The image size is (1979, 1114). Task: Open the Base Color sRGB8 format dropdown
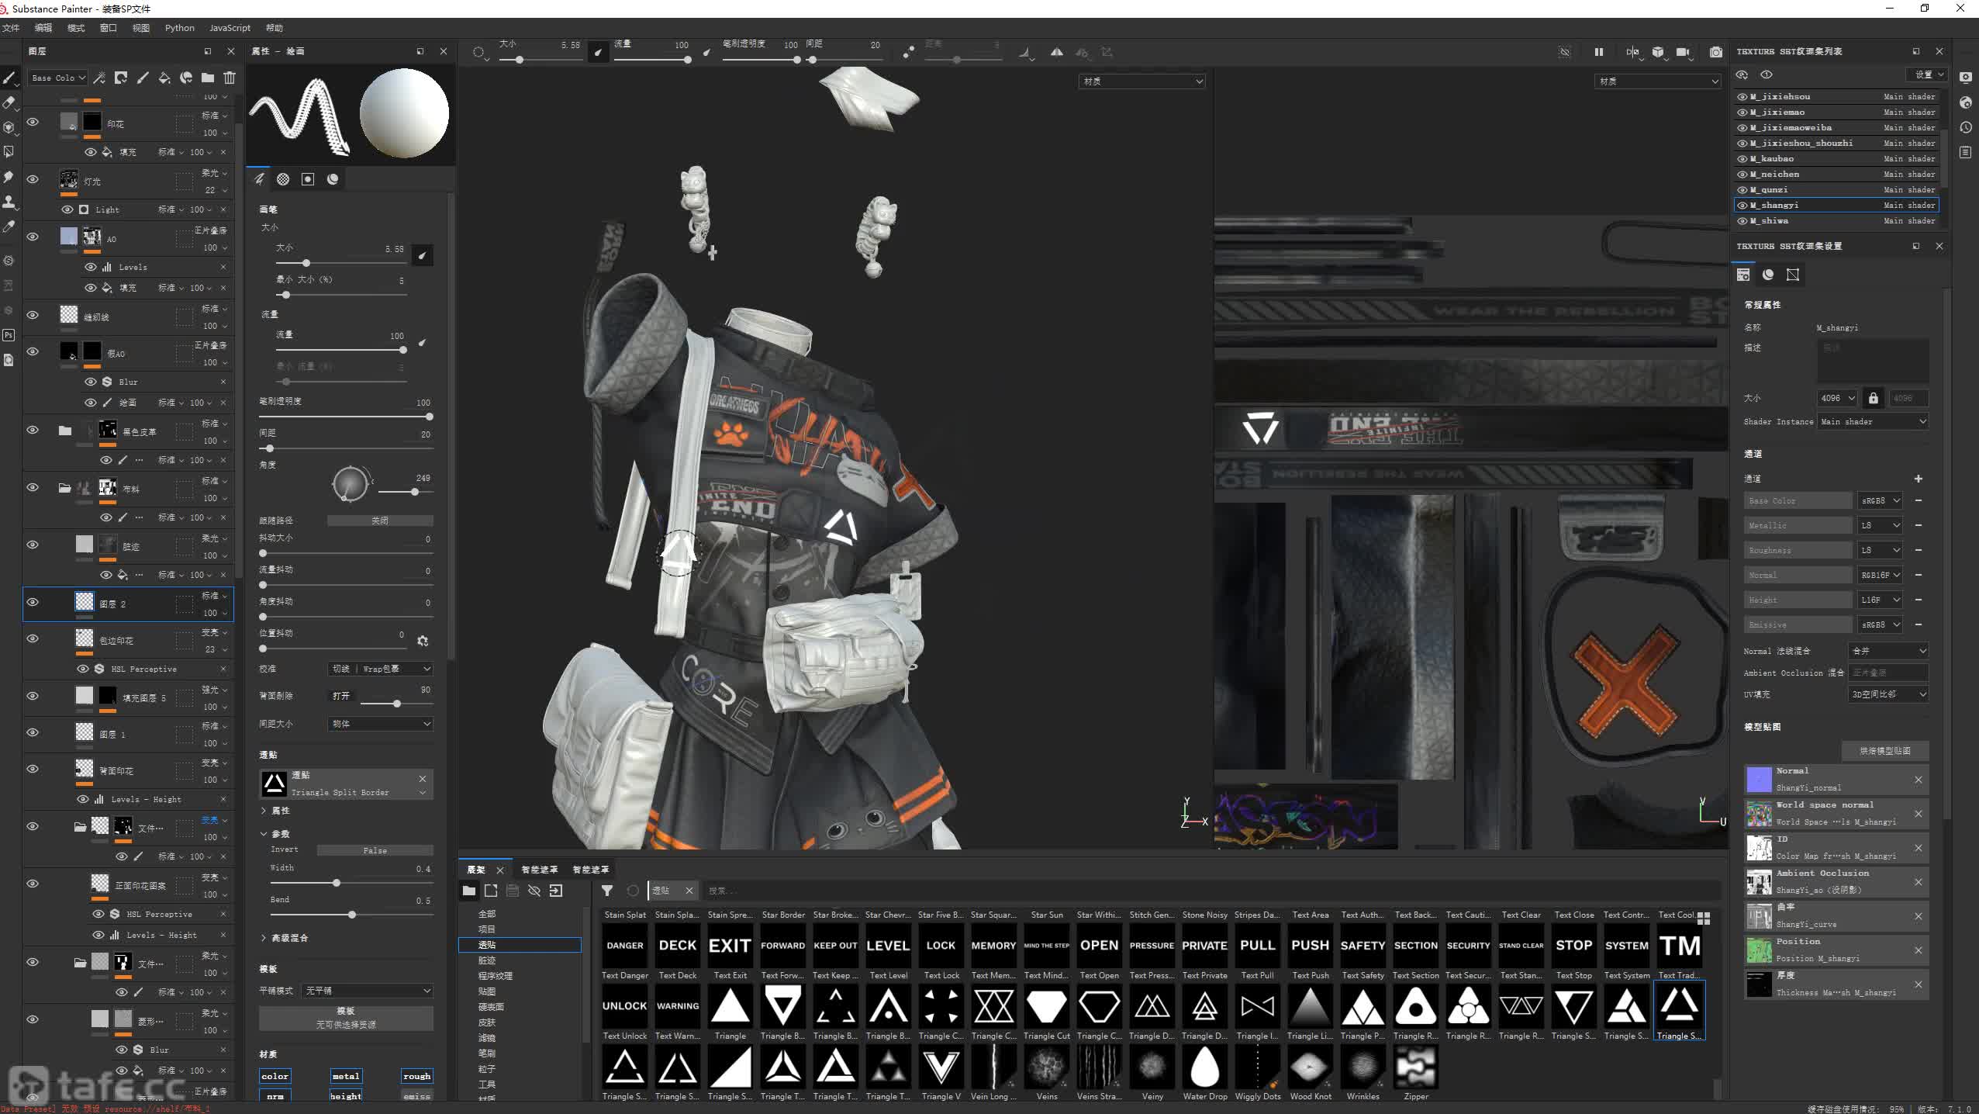pos(1880,501)
